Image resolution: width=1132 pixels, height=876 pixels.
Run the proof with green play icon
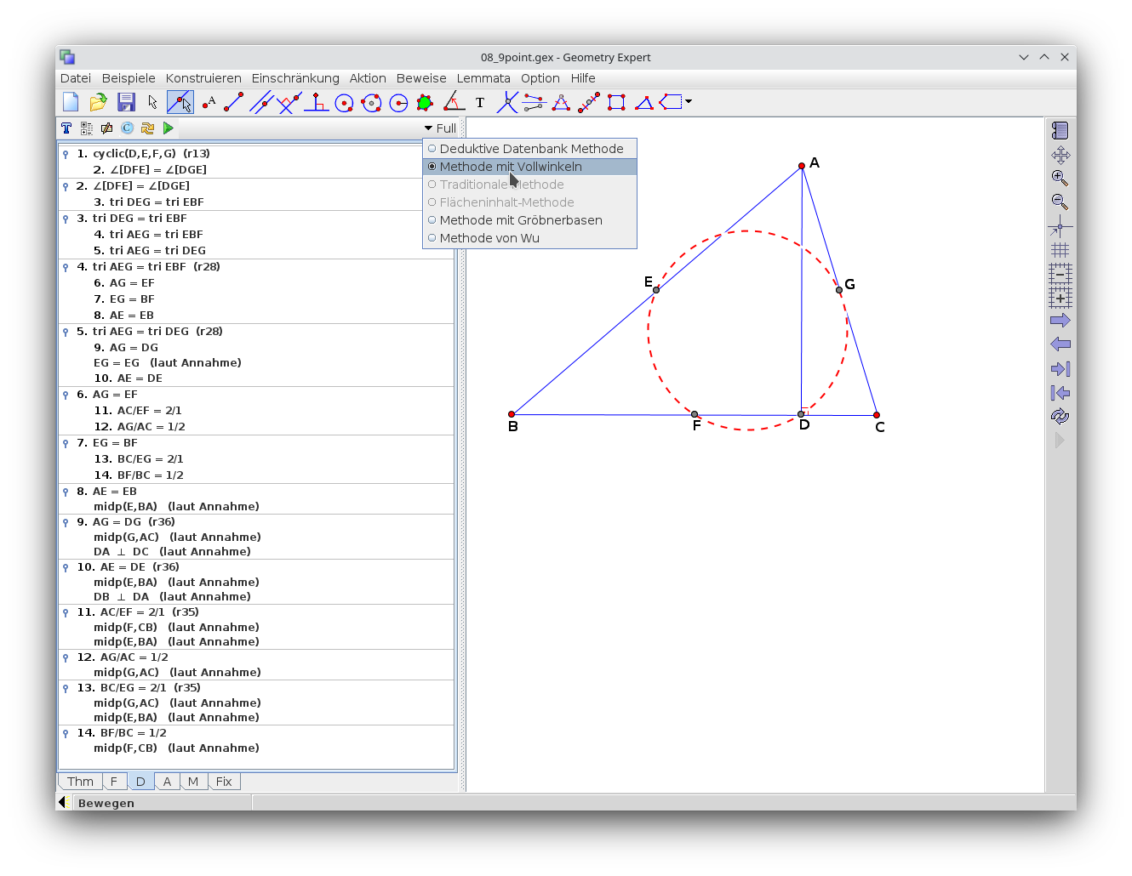coord(169,128)
